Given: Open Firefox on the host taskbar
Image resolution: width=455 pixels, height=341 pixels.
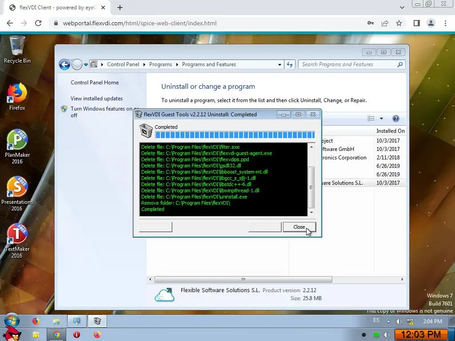Looking at the screenshot, I should [97, 335].
